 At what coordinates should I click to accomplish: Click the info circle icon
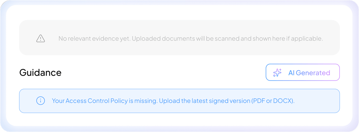tap(40, 101)
